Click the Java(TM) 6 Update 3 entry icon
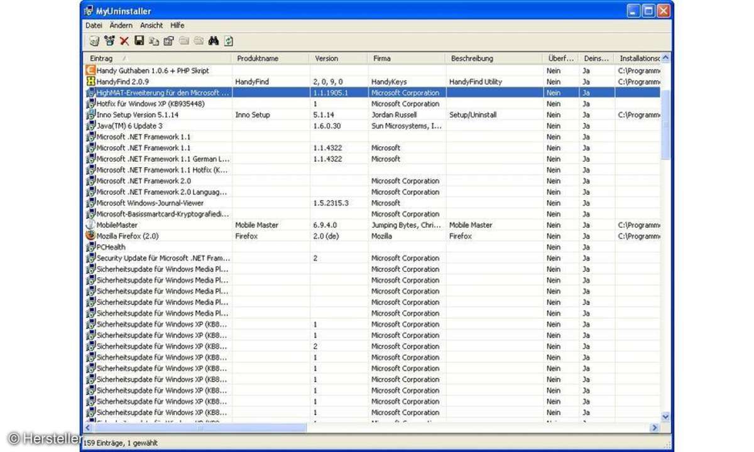The width and height of the screenshot is (754, 452). tap(90, 126)
